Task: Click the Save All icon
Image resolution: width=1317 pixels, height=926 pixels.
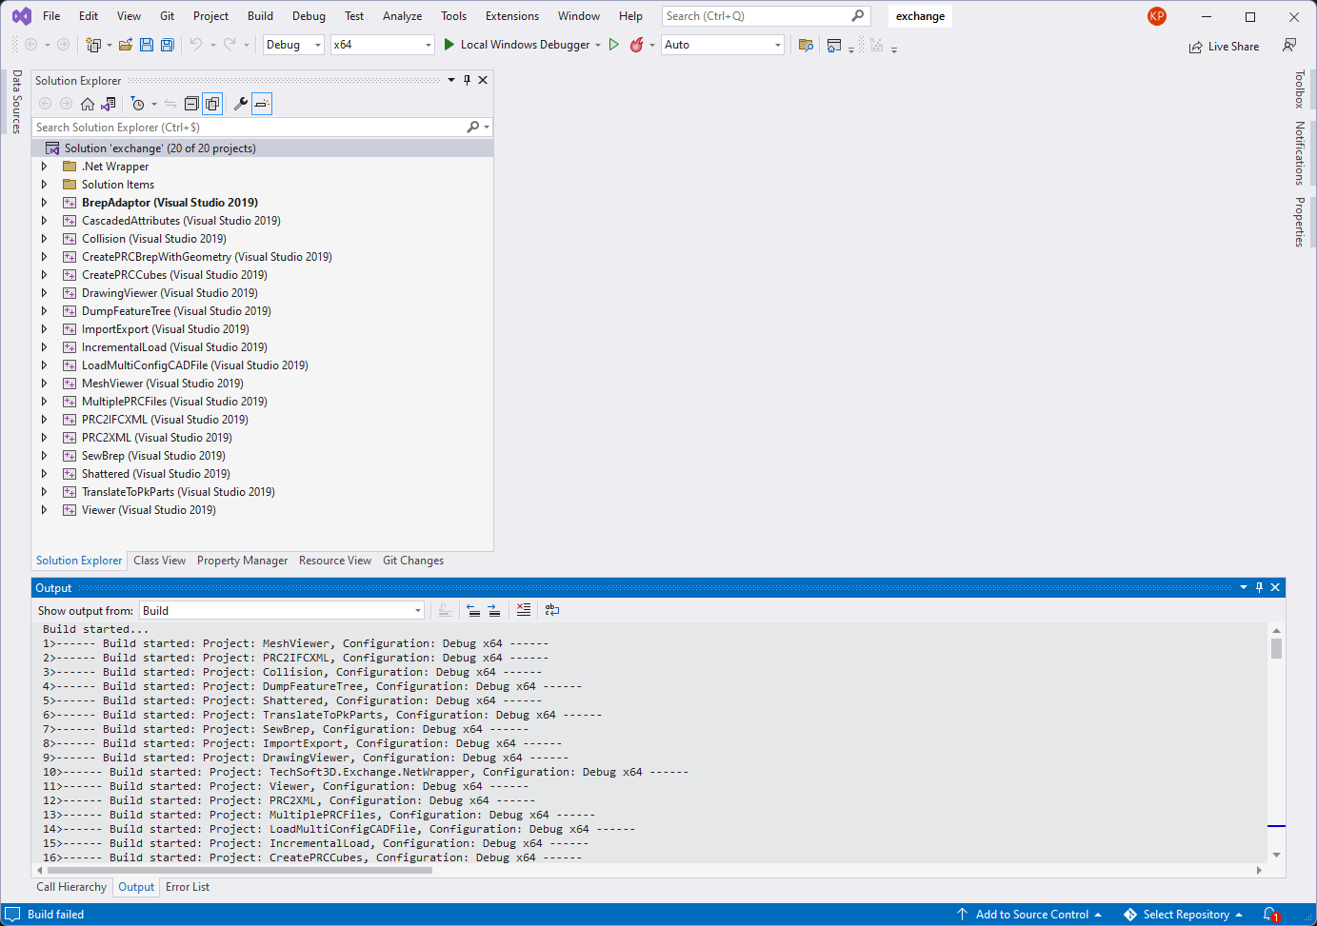Action: pyautogui.click(x=166, y=44)
